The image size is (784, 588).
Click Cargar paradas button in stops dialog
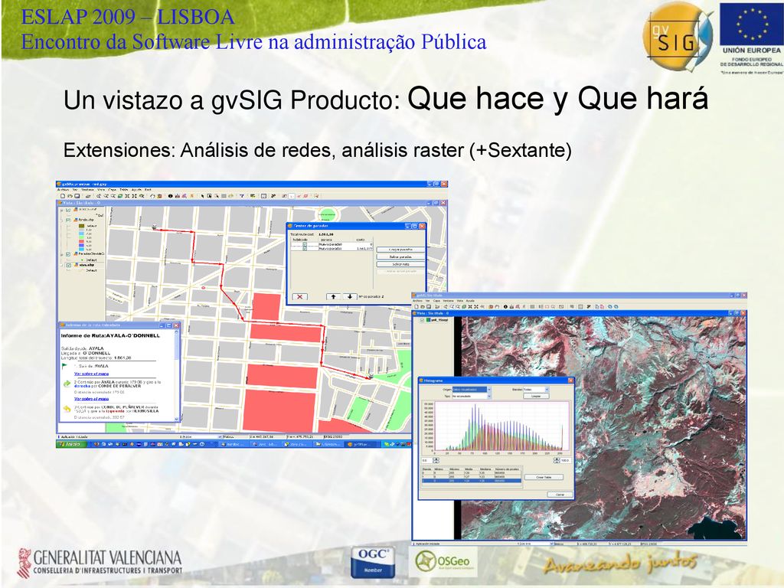tap(400, 250)
